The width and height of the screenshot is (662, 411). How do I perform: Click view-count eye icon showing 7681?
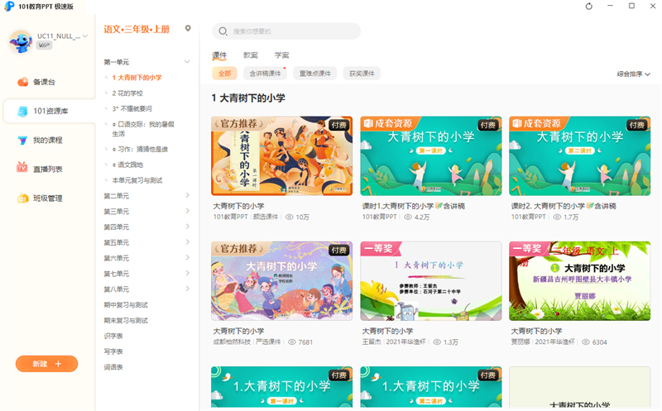(292, 342)
